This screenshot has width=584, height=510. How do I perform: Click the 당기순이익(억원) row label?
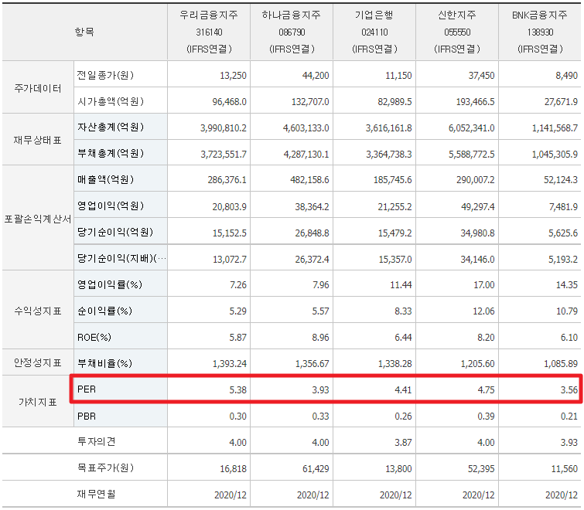115,232
